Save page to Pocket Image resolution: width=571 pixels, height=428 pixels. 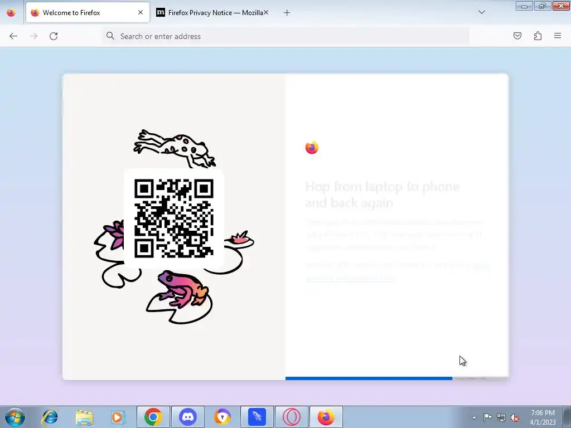coord(517,36)
